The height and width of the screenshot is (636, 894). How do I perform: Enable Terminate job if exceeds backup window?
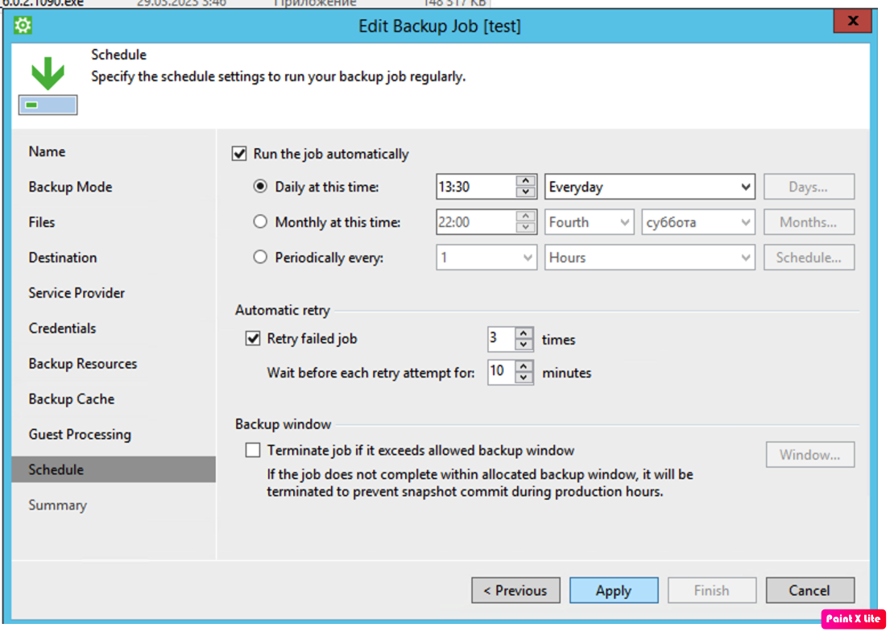(253, 450)
